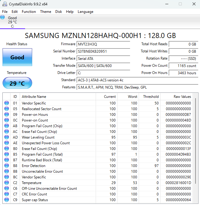Click the Threshold column header
Image resolution: width=200 pixels, height=205 pixels.
point(150,97)
